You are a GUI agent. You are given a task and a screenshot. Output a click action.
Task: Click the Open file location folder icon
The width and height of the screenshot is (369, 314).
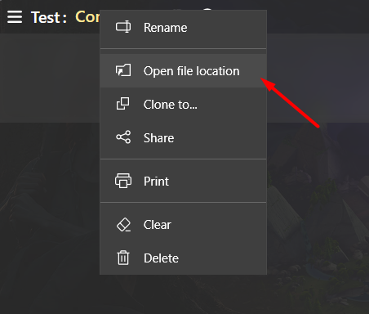tap(123, 70)
